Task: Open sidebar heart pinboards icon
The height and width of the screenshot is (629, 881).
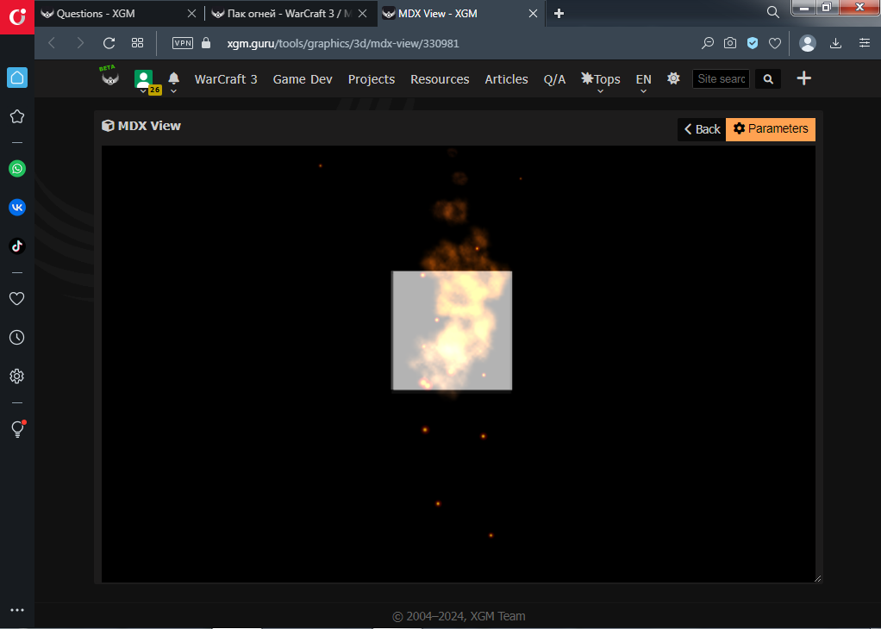Action: click(x=17, y=298)
